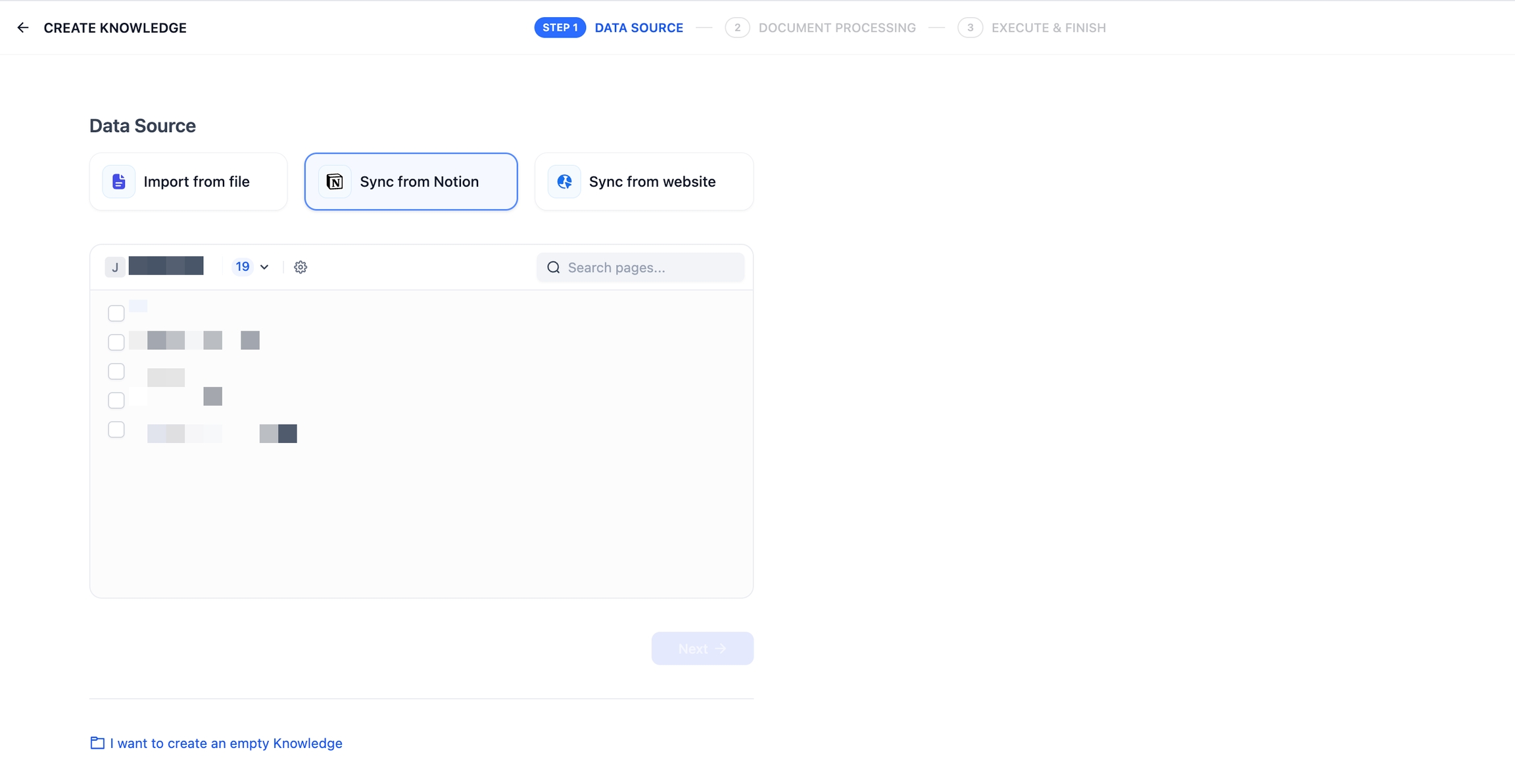Click the website globe icon
1515x775 pixels.
click(564, 181)
